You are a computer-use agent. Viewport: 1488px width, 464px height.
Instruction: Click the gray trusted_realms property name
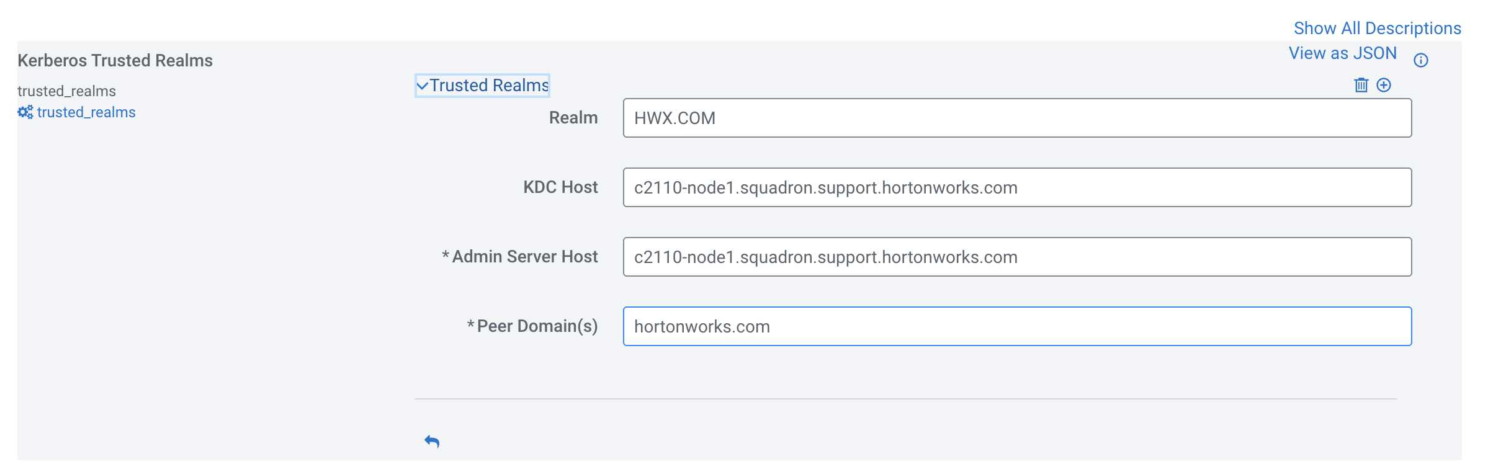66,91
